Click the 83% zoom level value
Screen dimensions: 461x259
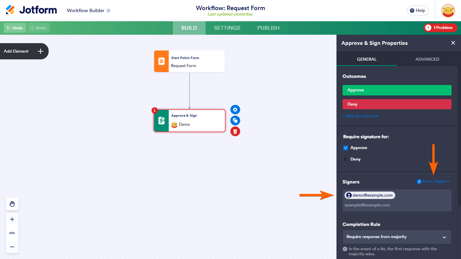coord(12,233)
